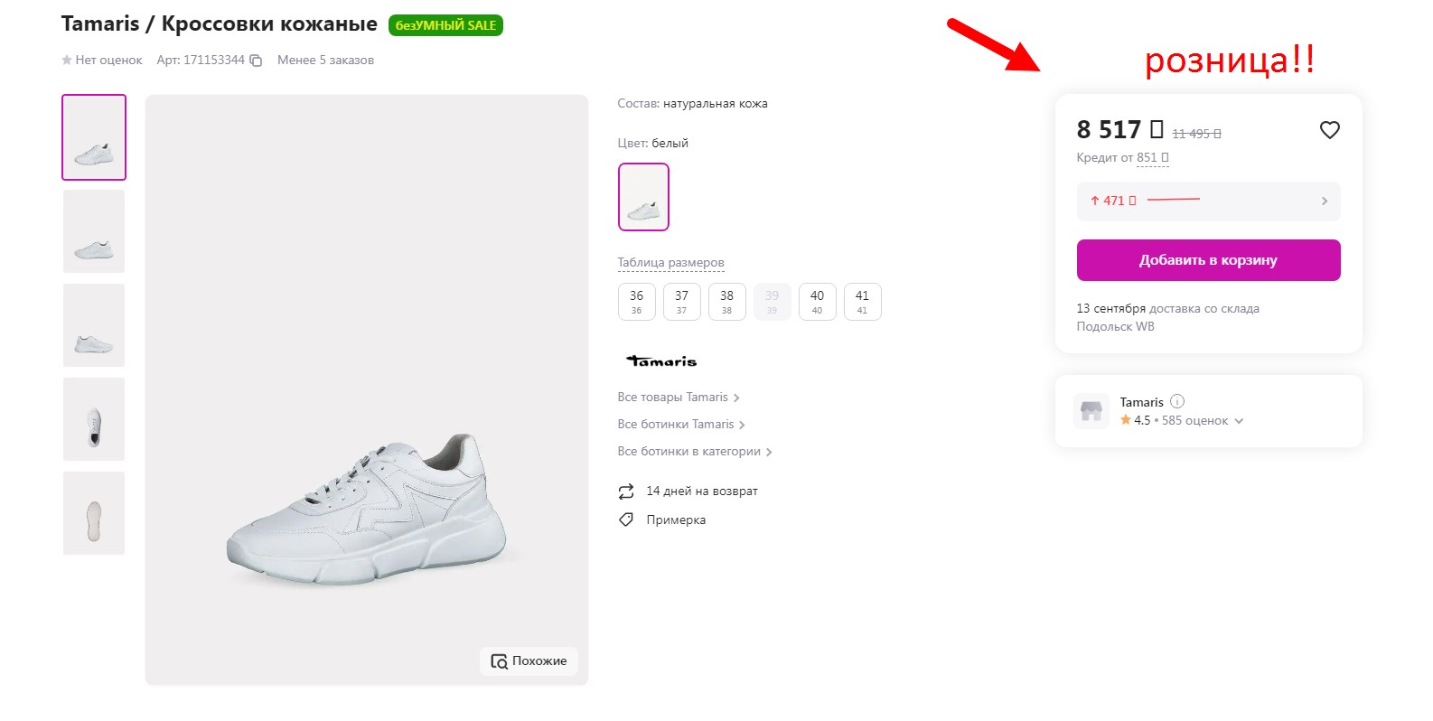Viewport: 1433px width, 721px height.
Task: Open Все ботинки в категории link
Action: point(695,452)
